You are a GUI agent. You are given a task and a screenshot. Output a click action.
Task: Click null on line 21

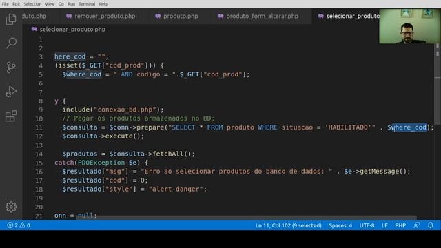coord(85,216)
